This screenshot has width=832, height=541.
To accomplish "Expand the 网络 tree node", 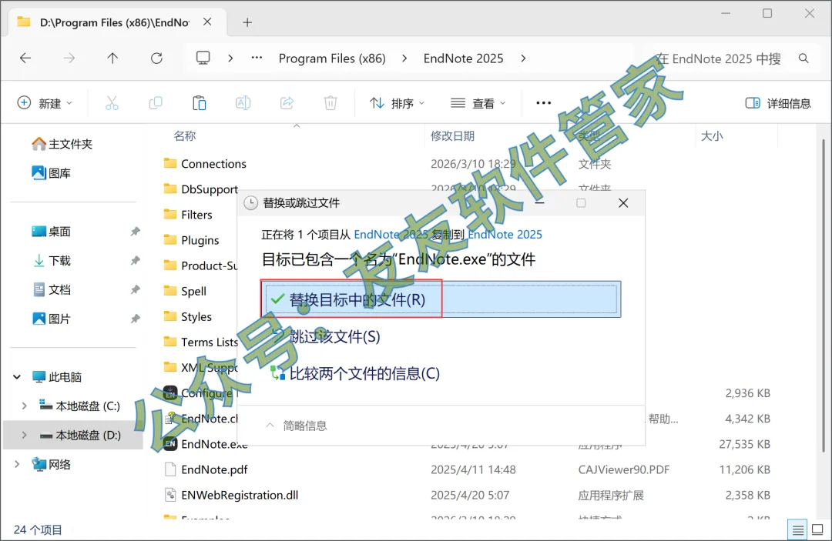I will pyautogui.click(x=17, y=464).
